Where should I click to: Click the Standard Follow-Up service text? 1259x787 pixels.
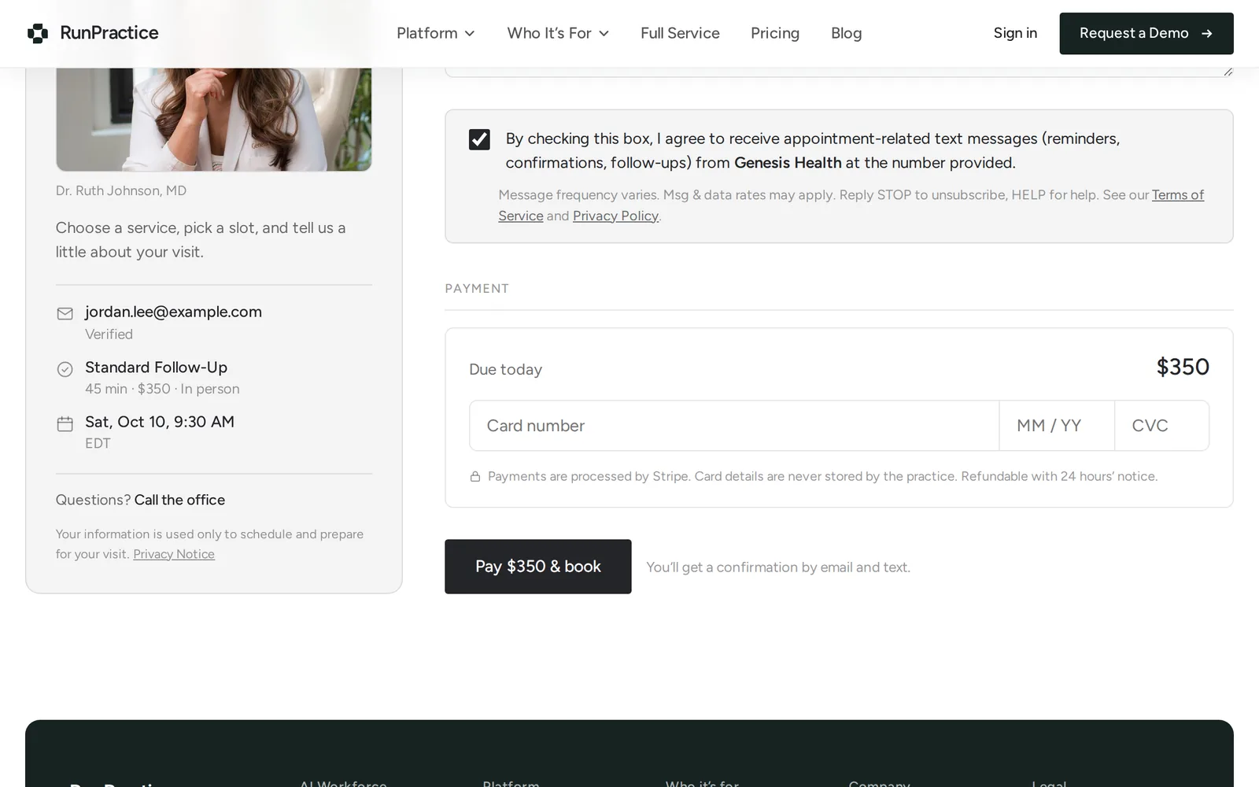click(x=156, y=368)
